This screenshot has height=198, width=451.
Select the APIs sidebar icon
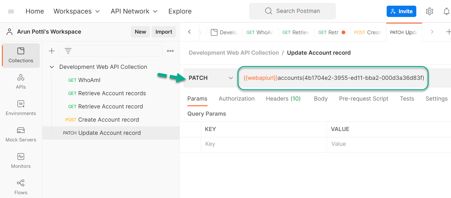tap(20, 81)
